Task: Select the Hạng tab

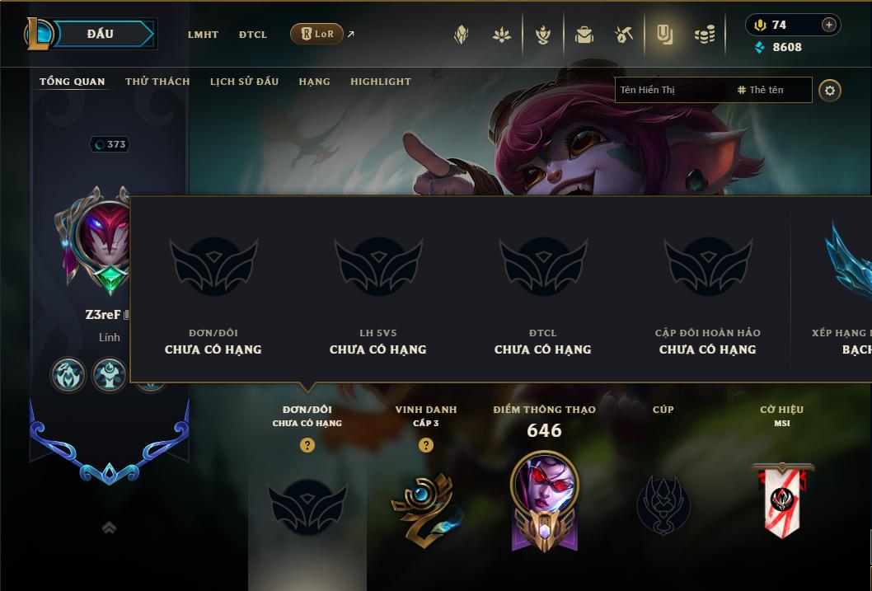Action: (x=314, y=82)
